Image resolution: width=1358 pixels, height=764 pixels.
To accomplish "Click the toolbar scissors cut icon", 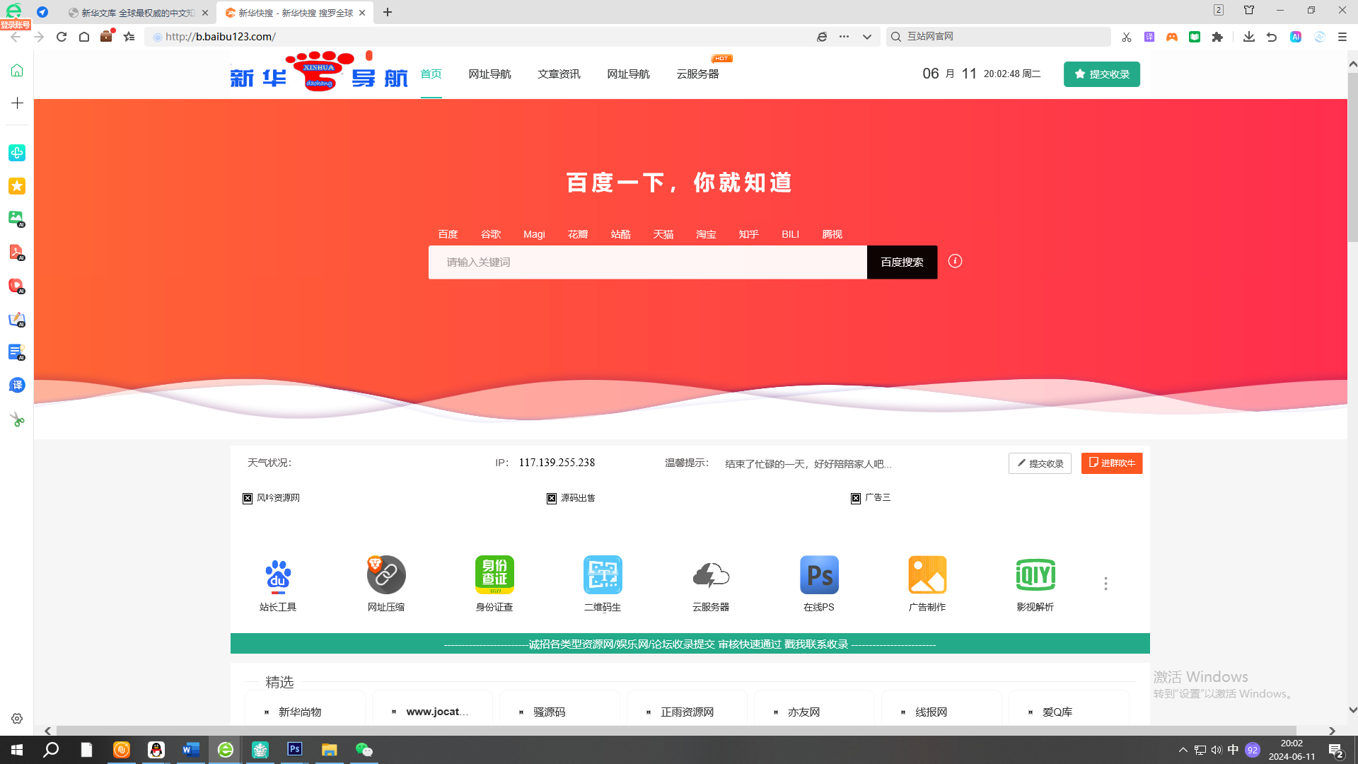I will pyautogui.click(x=1127, y=37).
